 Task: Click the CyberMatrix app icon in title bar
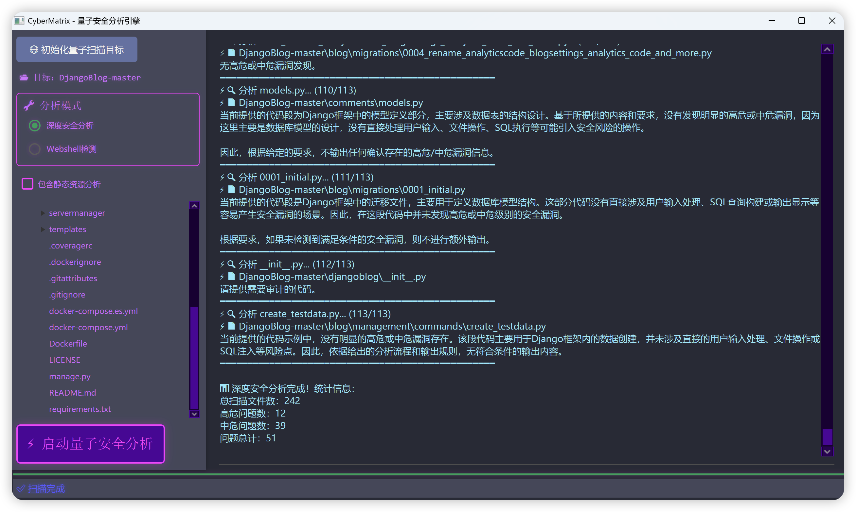click(x=20, y=21)
